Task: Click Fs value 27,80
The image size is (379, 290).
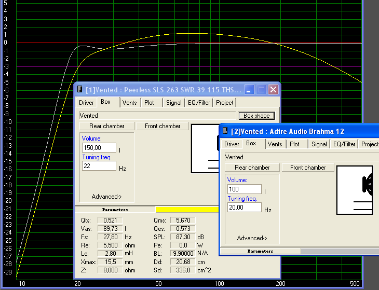Action: point(110,237)
